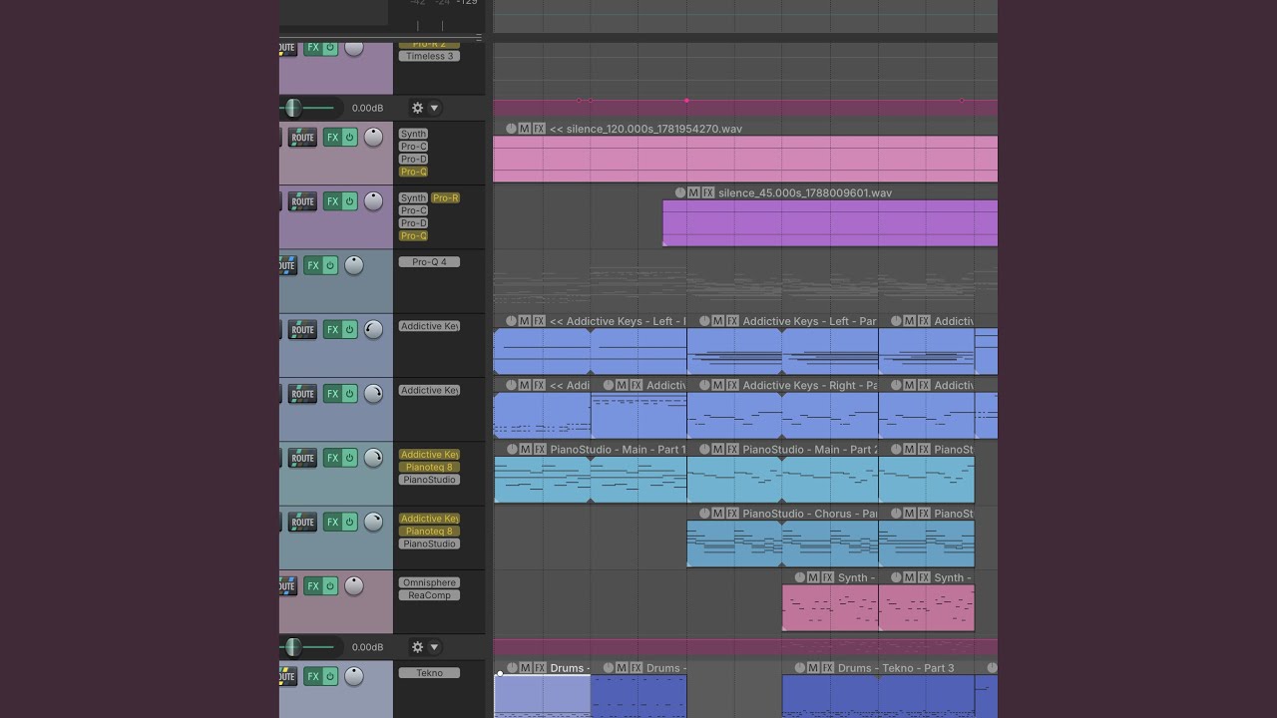Mute the silence_120 wav item
Image resolution: width=1277 pixels, height=718 pixels.
coord(525,129)
